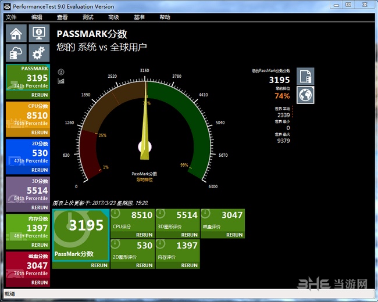This screenshot has width=378, height=302.
Task: Open the 编辑 menu
Action: [37, 17]
